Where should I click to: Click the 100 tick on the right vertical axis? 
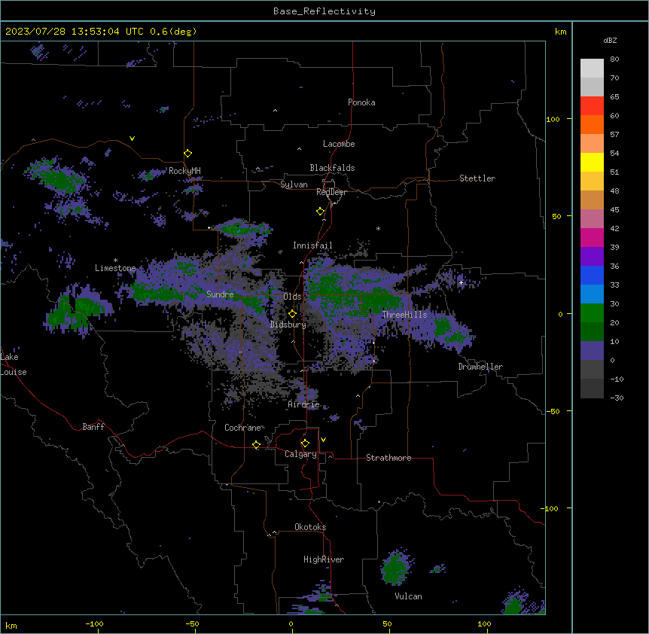(x=553, y=119)
